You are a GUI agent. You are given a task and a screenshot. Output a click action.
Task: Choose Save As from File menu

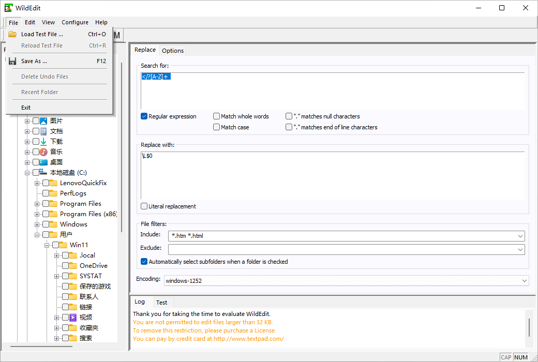[59, 61]
